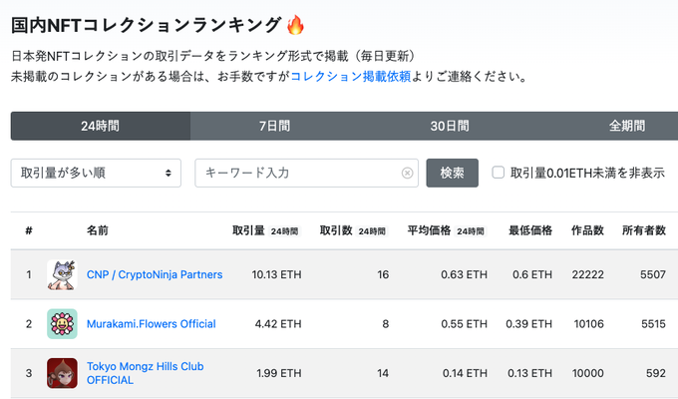Open the 取引量が多い順 sort dropdown

96,174
